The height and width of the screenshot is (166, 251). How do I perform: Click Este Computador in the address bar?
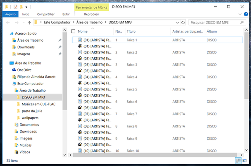tap(57, 22)
